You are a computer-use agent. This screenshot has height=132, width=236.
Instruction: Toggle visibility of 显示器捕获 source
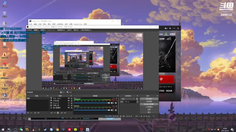tap(69, 108)
